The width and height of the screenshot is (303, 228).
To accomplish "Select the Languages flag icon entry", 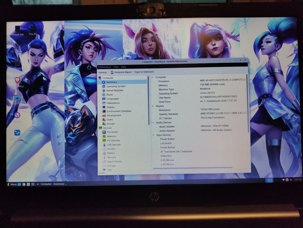I will (x=104, y=99).
